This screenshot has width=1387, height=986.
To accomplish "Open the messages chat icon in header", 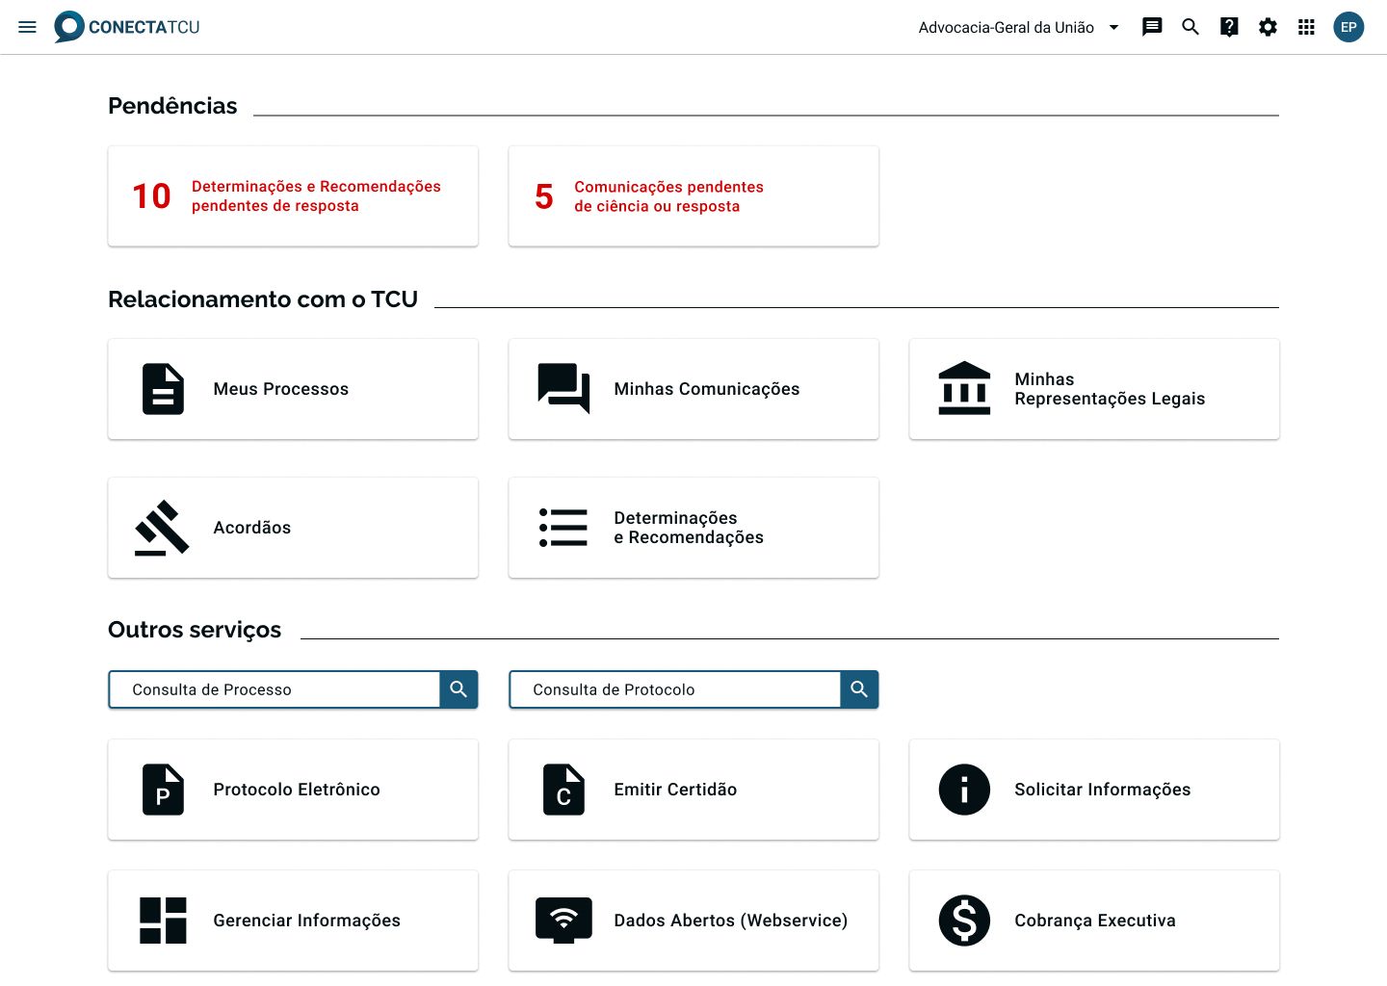I will tap(1152, 27).
